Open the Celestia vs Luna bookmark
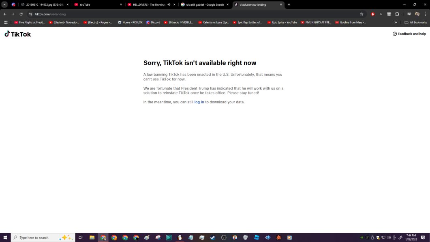 [x=214, y=23]
